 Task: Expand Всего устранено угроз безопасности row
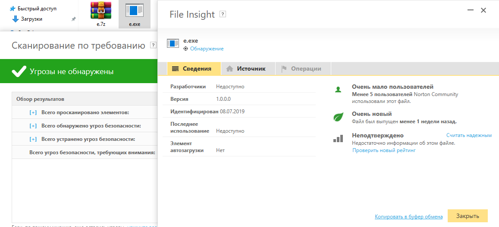tap(33, 139)
